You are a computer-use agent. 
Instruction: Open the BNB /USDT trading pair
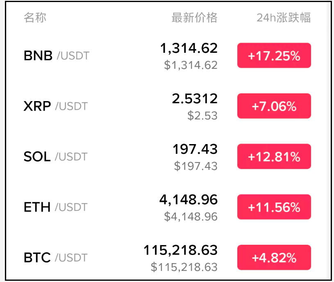click(x=56, y=56)
